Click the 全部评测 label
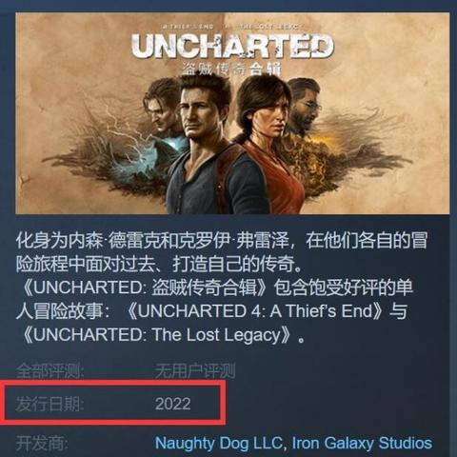 (50, 370)
